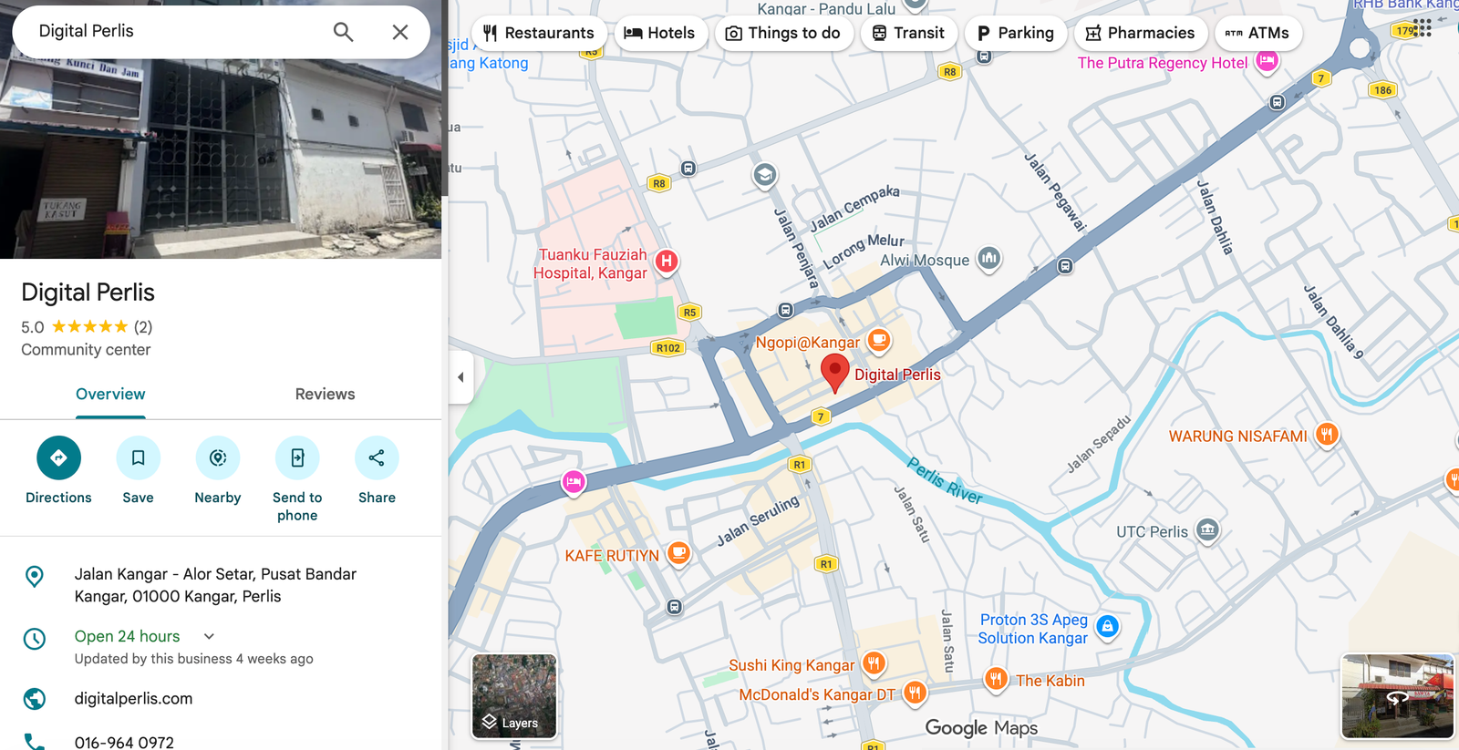Search Nearby places icon
Image resolution: width=1459 pixels, height=750 pixels.
click(x=218, y=457)
